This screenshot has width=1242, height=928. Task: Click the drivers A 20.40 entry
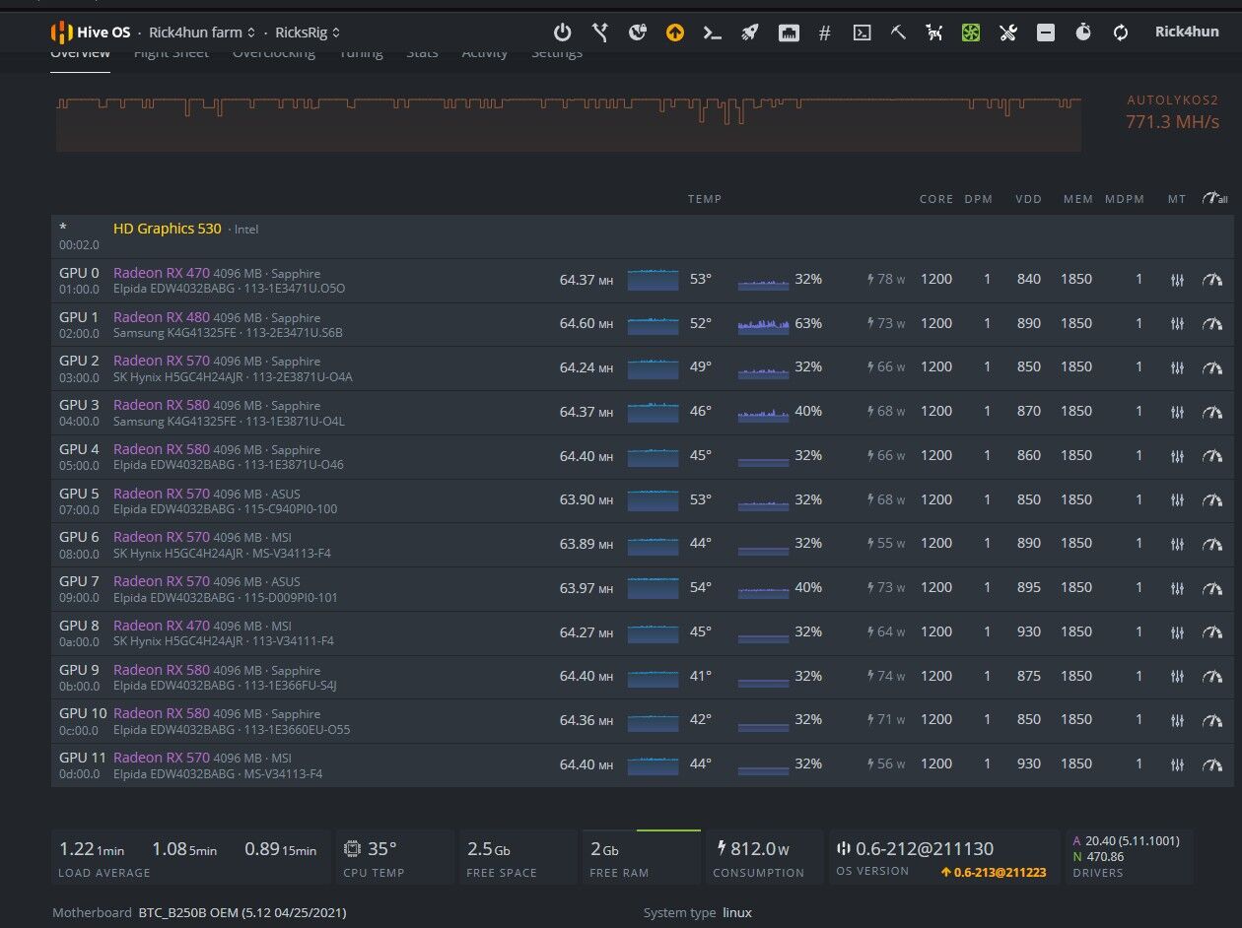[x=1125, y=841]
